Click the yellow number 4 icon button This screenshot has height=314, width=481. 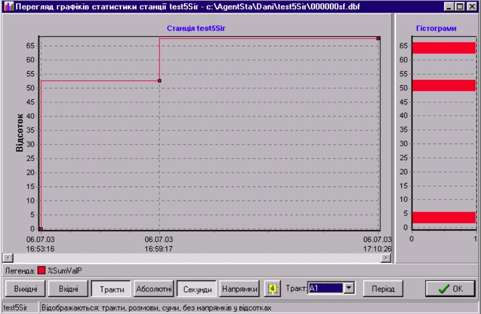(273, 289)
